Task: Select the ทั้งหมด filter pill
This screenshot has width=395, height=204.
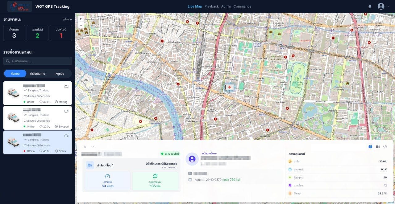Action: 15,74
